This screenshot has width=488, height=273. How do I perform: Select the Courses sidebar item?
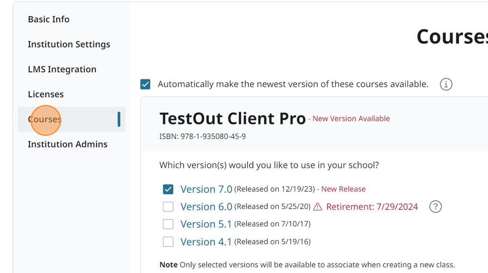[45, 119]
